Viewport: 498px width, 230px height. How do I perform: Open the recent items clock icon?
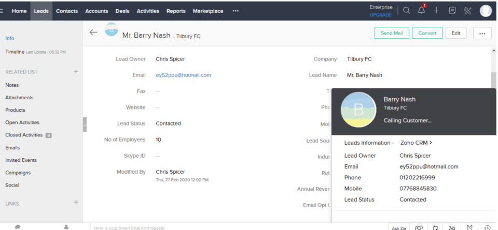[487, 227]
